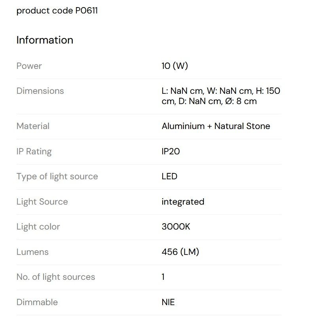
Task: Click the Type of light source label
Action: [57, 177]
